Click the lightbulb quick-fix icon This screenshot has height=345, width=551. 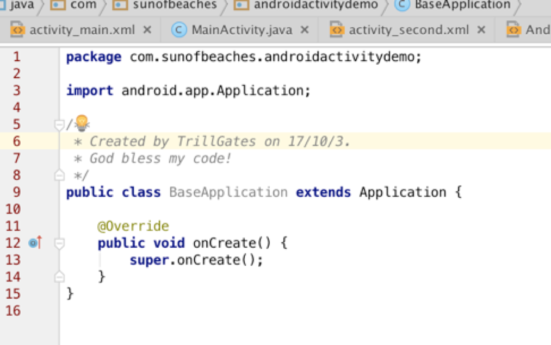(82, 123)
